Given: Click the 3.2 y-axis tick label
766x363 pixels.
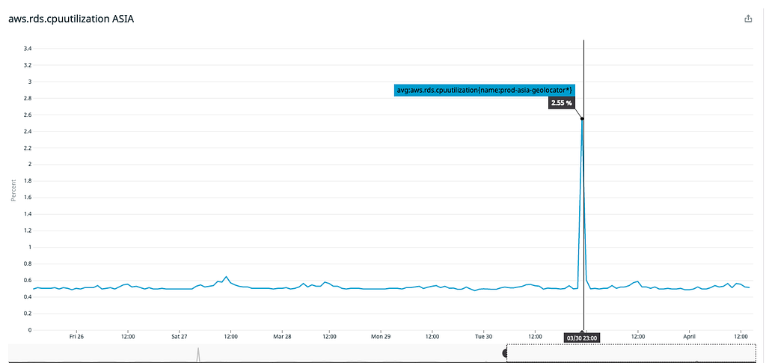Looking at the screenshot, I should [x=28, y=65].
